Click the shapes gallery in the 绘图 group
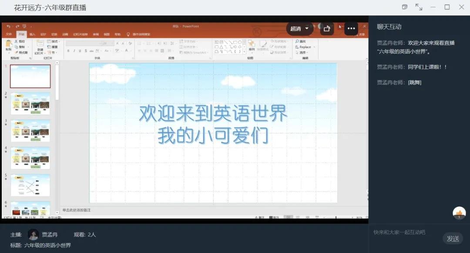The height and width of the screenshot is (253, 470). 228,47
